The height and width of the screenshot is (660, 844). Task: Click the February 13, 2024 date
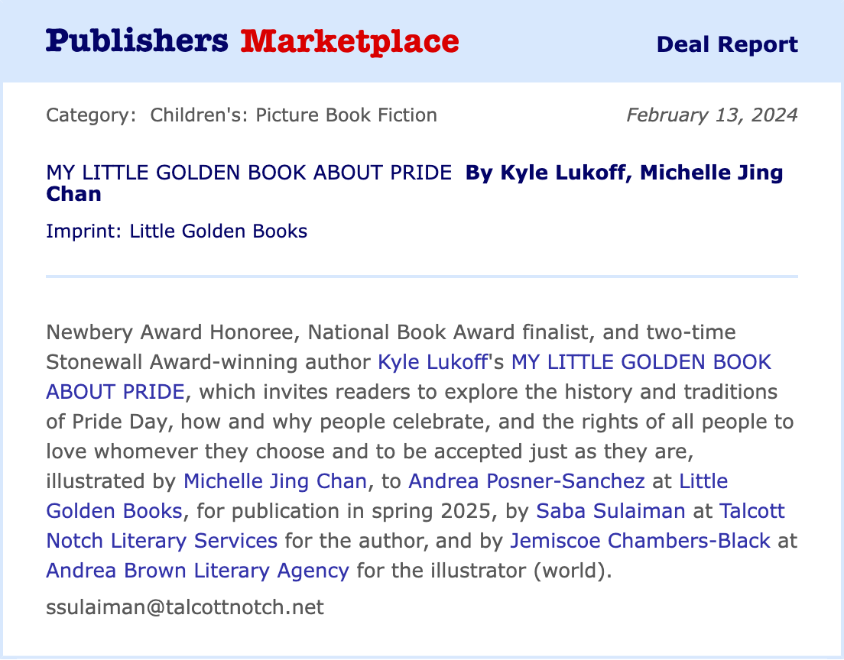(x=712, y=115)
